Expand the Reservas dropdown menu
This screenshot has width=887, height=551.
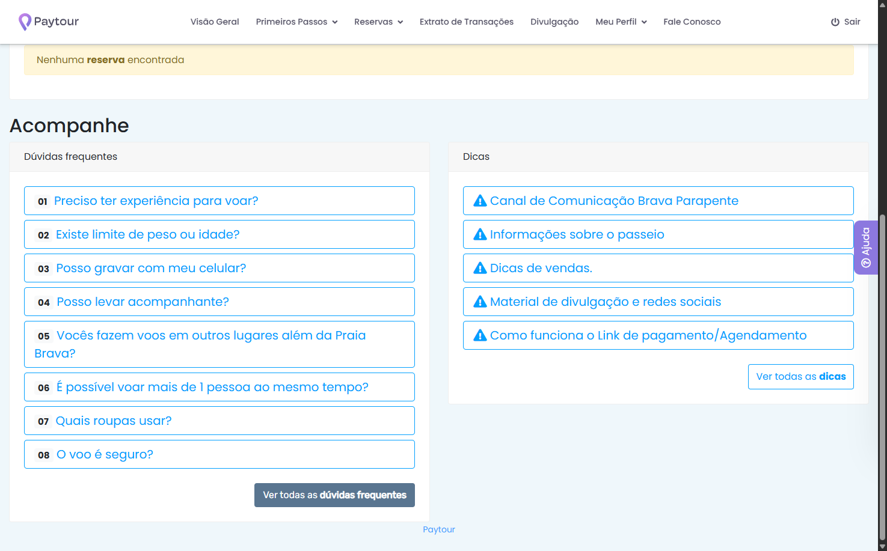click(378, 22)
